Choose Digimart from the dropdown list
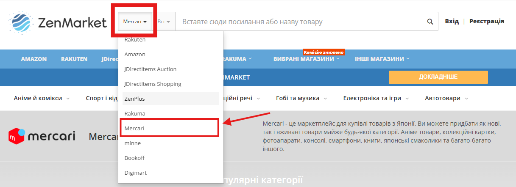This screenshot has width=516, height=187. pyautogui.click(x=170, y=173)
